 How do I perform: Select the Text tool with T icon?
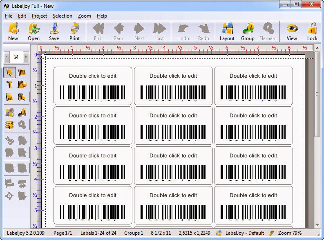[x=9, y=84]
